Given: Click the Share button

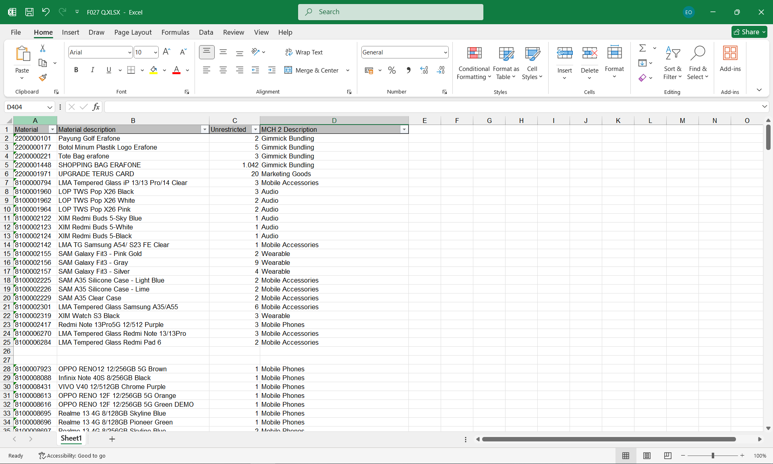Looking at the screenshot, I should 749,32.
